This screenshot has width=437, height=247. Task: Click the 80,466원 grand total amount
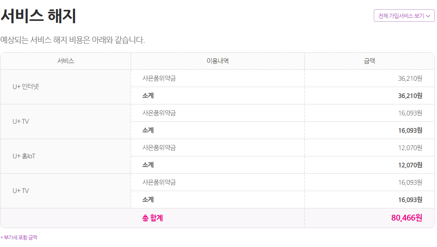click(x=407, y=218)
